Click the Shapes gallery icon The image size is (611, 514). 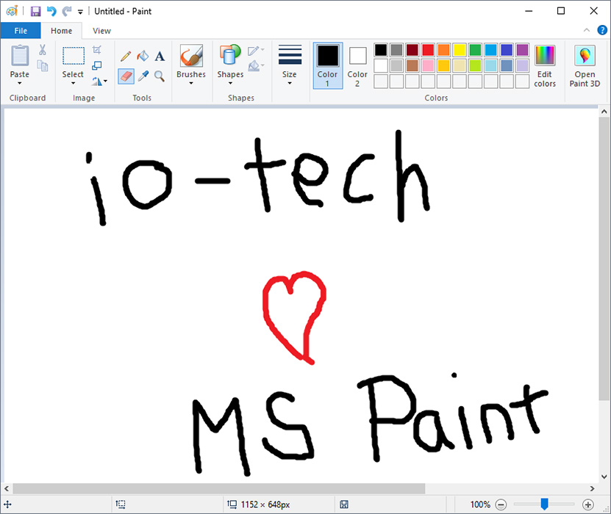(x=230, y=55)
